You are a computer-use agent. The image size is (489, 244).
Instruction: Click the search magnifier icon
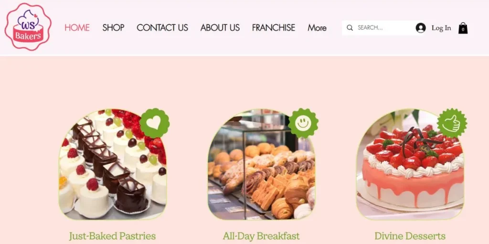(x=350, y=28)
